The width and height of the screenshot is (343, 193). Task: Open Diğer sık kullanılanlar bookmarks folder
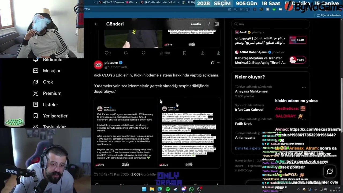tap(329, 15)
